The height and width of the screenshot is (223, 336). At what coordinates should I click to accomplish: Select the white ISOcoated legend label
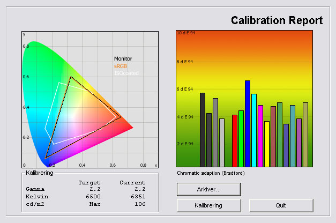point(124,73)
